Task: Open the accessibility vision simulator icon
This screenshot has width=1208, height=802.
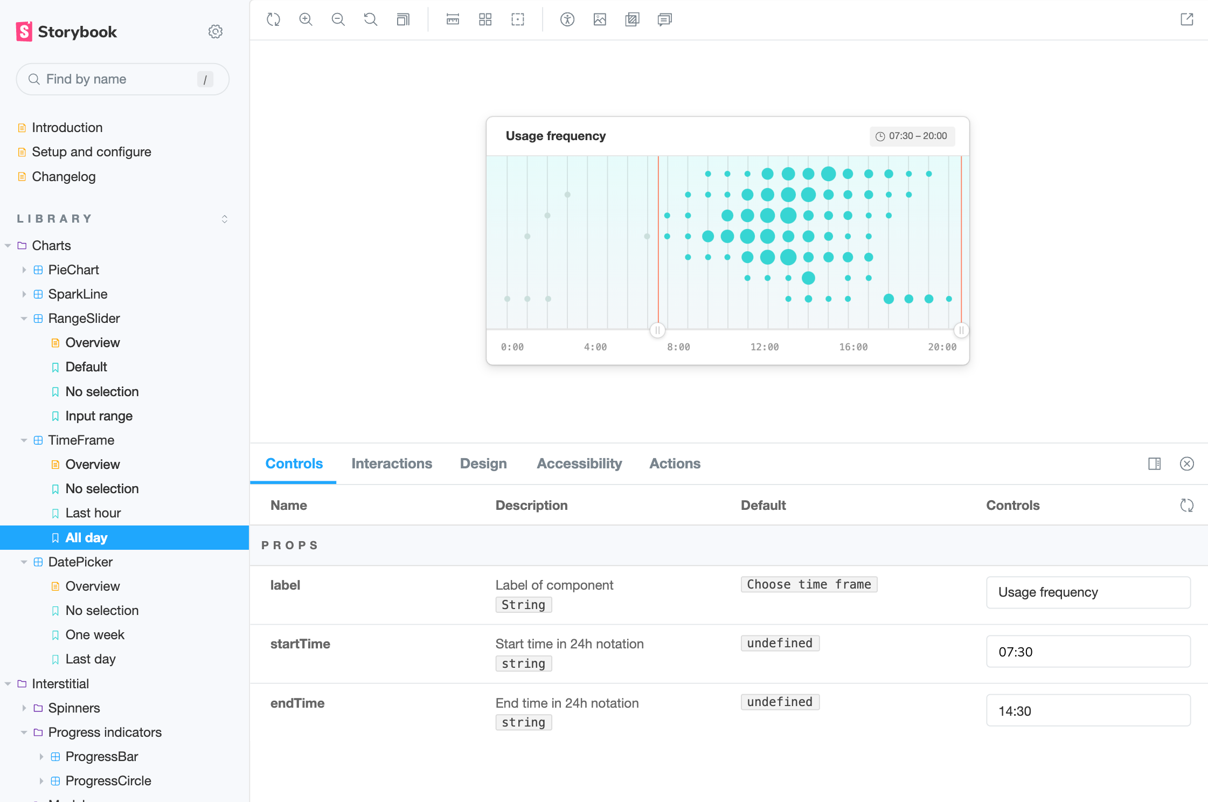Action: 567,20
